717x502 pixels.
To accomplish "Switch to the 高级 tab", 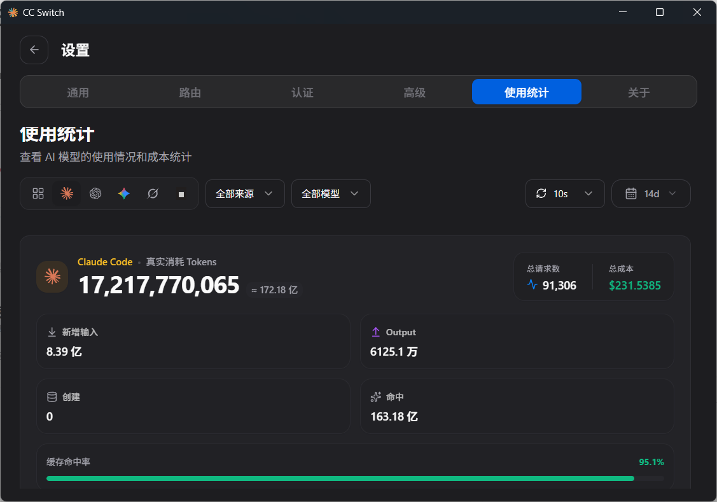I will (415, 92).
